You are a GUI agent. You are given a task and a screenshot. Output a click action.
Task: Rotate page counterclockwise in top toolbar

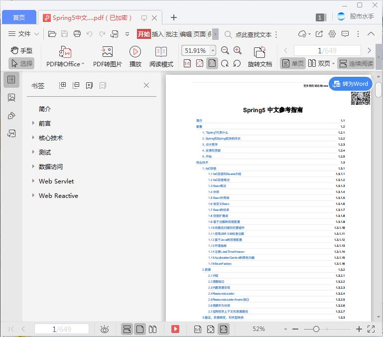pyautogui.click(x=237, y=64)
